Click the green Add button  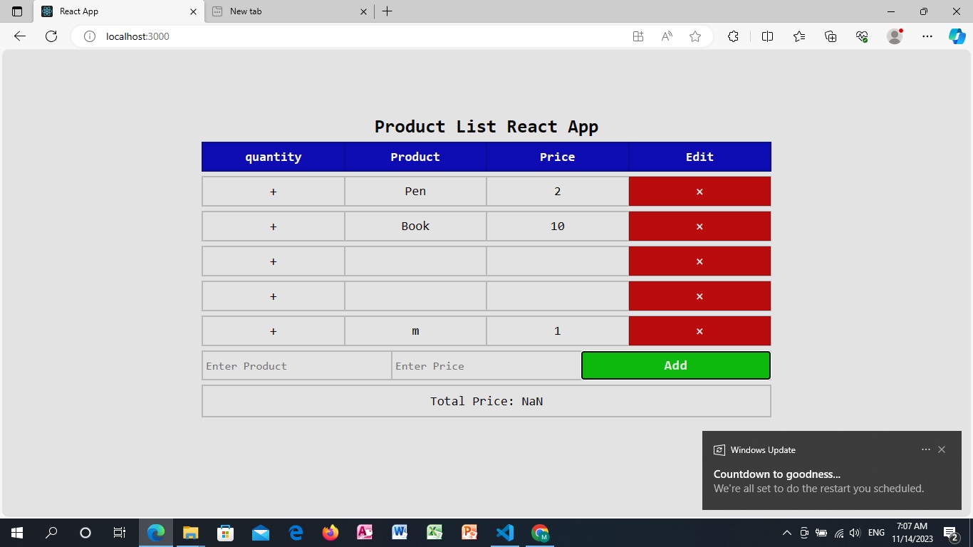click(676, 365)
